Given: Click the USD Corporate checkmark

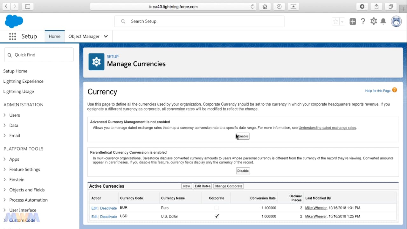Looking at the screenshot, I should [x=217, y=216].
